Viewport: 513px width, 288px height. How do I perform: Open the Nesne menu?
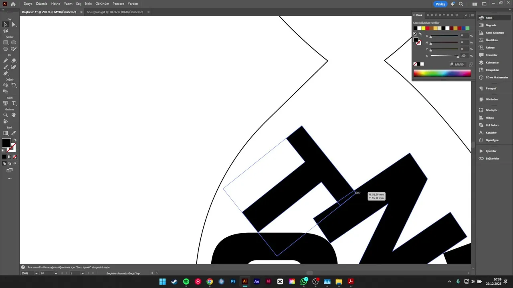(x=56, y=4)
